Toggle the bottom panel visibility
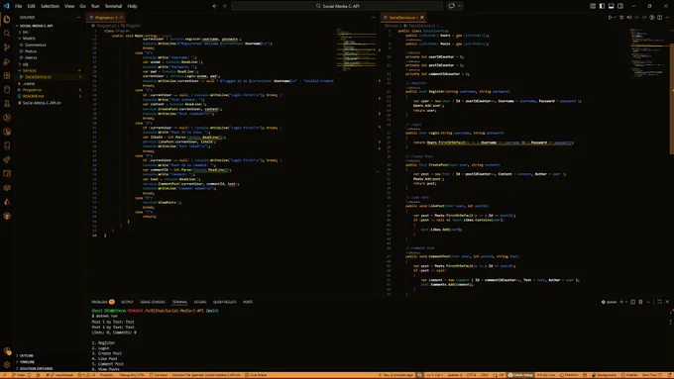Screen dimensions: 674x379 (611, 6)
